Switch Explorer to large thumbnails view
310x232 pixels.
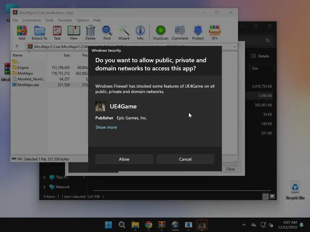click(x=272, y=196)
